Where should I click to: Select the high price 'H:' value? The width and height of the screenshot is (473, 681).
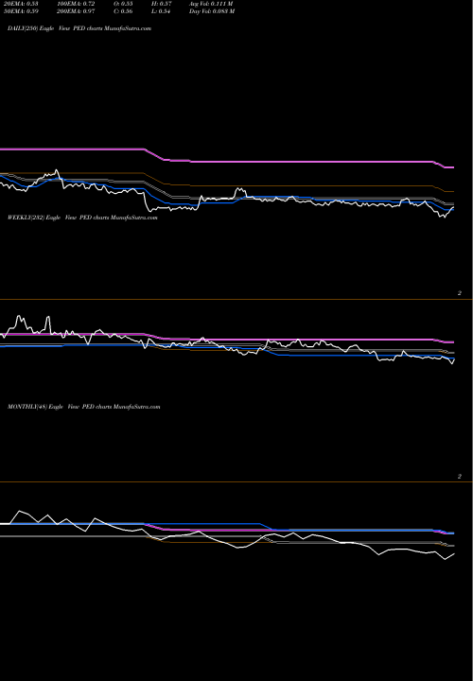tap(163, 4)
